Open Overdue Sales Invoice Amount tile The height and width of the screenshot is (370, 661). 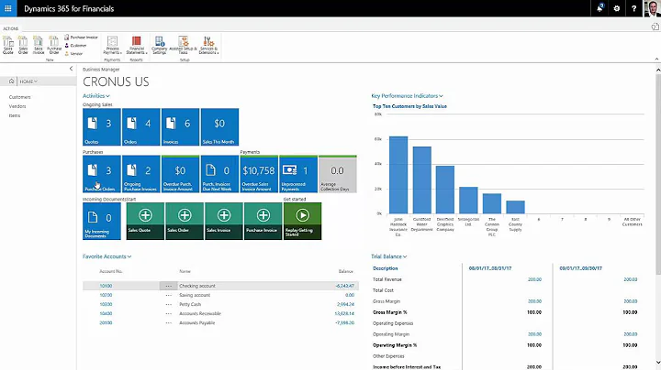259,174
